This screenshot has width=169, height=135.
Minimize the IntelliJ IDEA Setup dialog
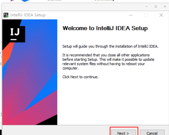pyautogui.click(x=131, y=15)
